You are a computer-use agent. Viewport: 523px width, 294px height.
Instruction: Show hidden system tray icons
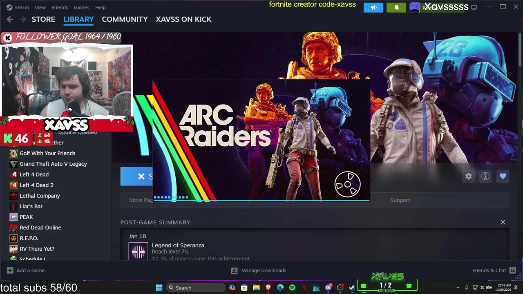point(458,287)
